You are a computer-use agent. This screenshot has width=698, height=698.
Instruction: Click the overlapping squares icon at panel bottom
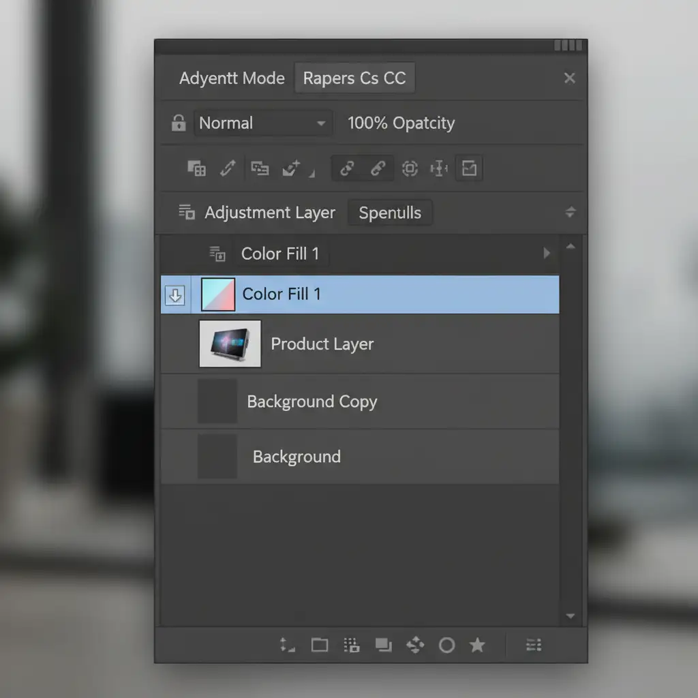click(x=384, y=645)
